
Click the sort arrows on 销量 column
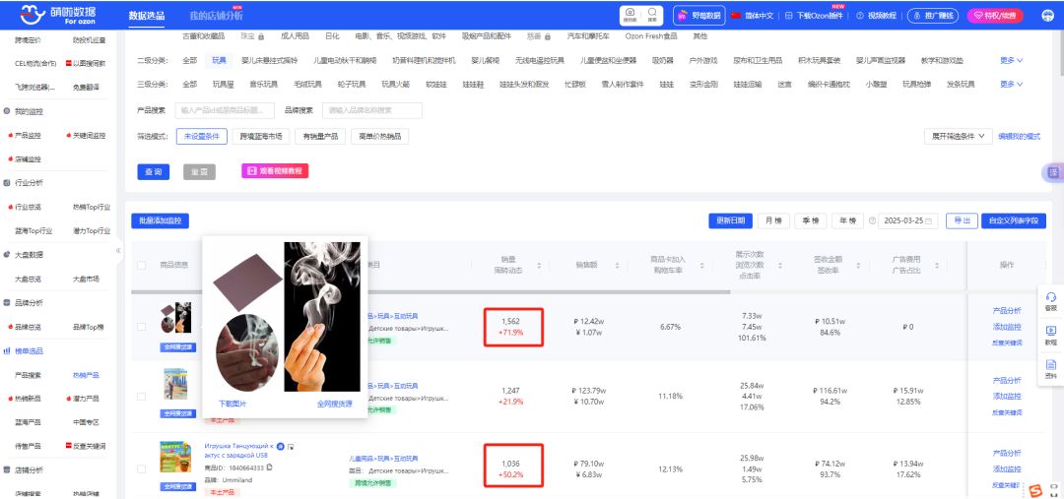(x=539, y=265)
